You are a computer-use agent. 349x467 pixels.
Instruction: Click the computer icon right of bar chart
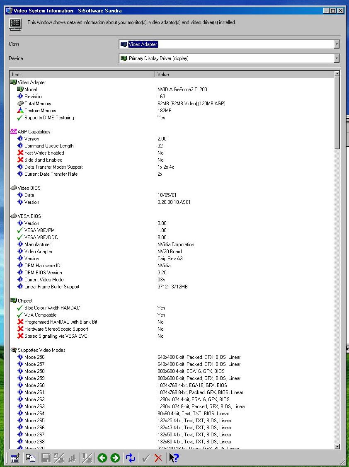[x=87, y=458]
